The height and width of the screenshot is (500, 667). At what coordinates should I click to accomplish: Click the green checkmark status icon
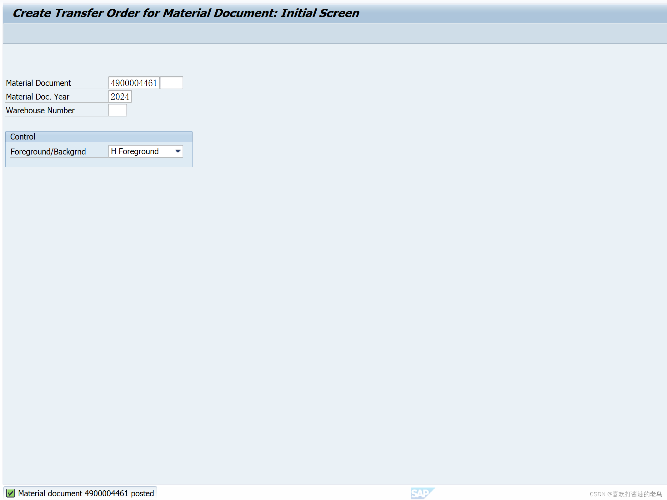[x=11, y=493]
